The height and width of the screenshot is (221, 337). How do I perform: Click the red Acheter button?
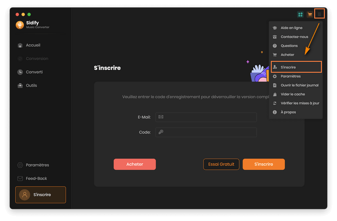pos(135,164)
